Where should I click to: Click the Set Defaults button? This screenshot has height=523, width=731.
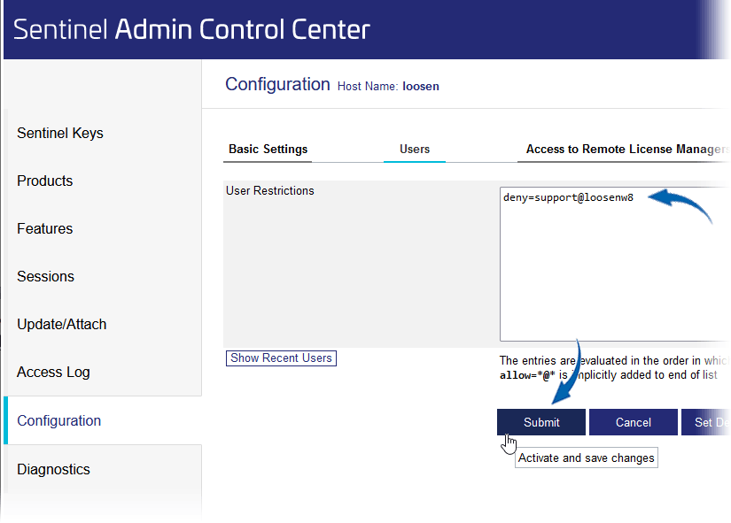(x=706, y=422)
